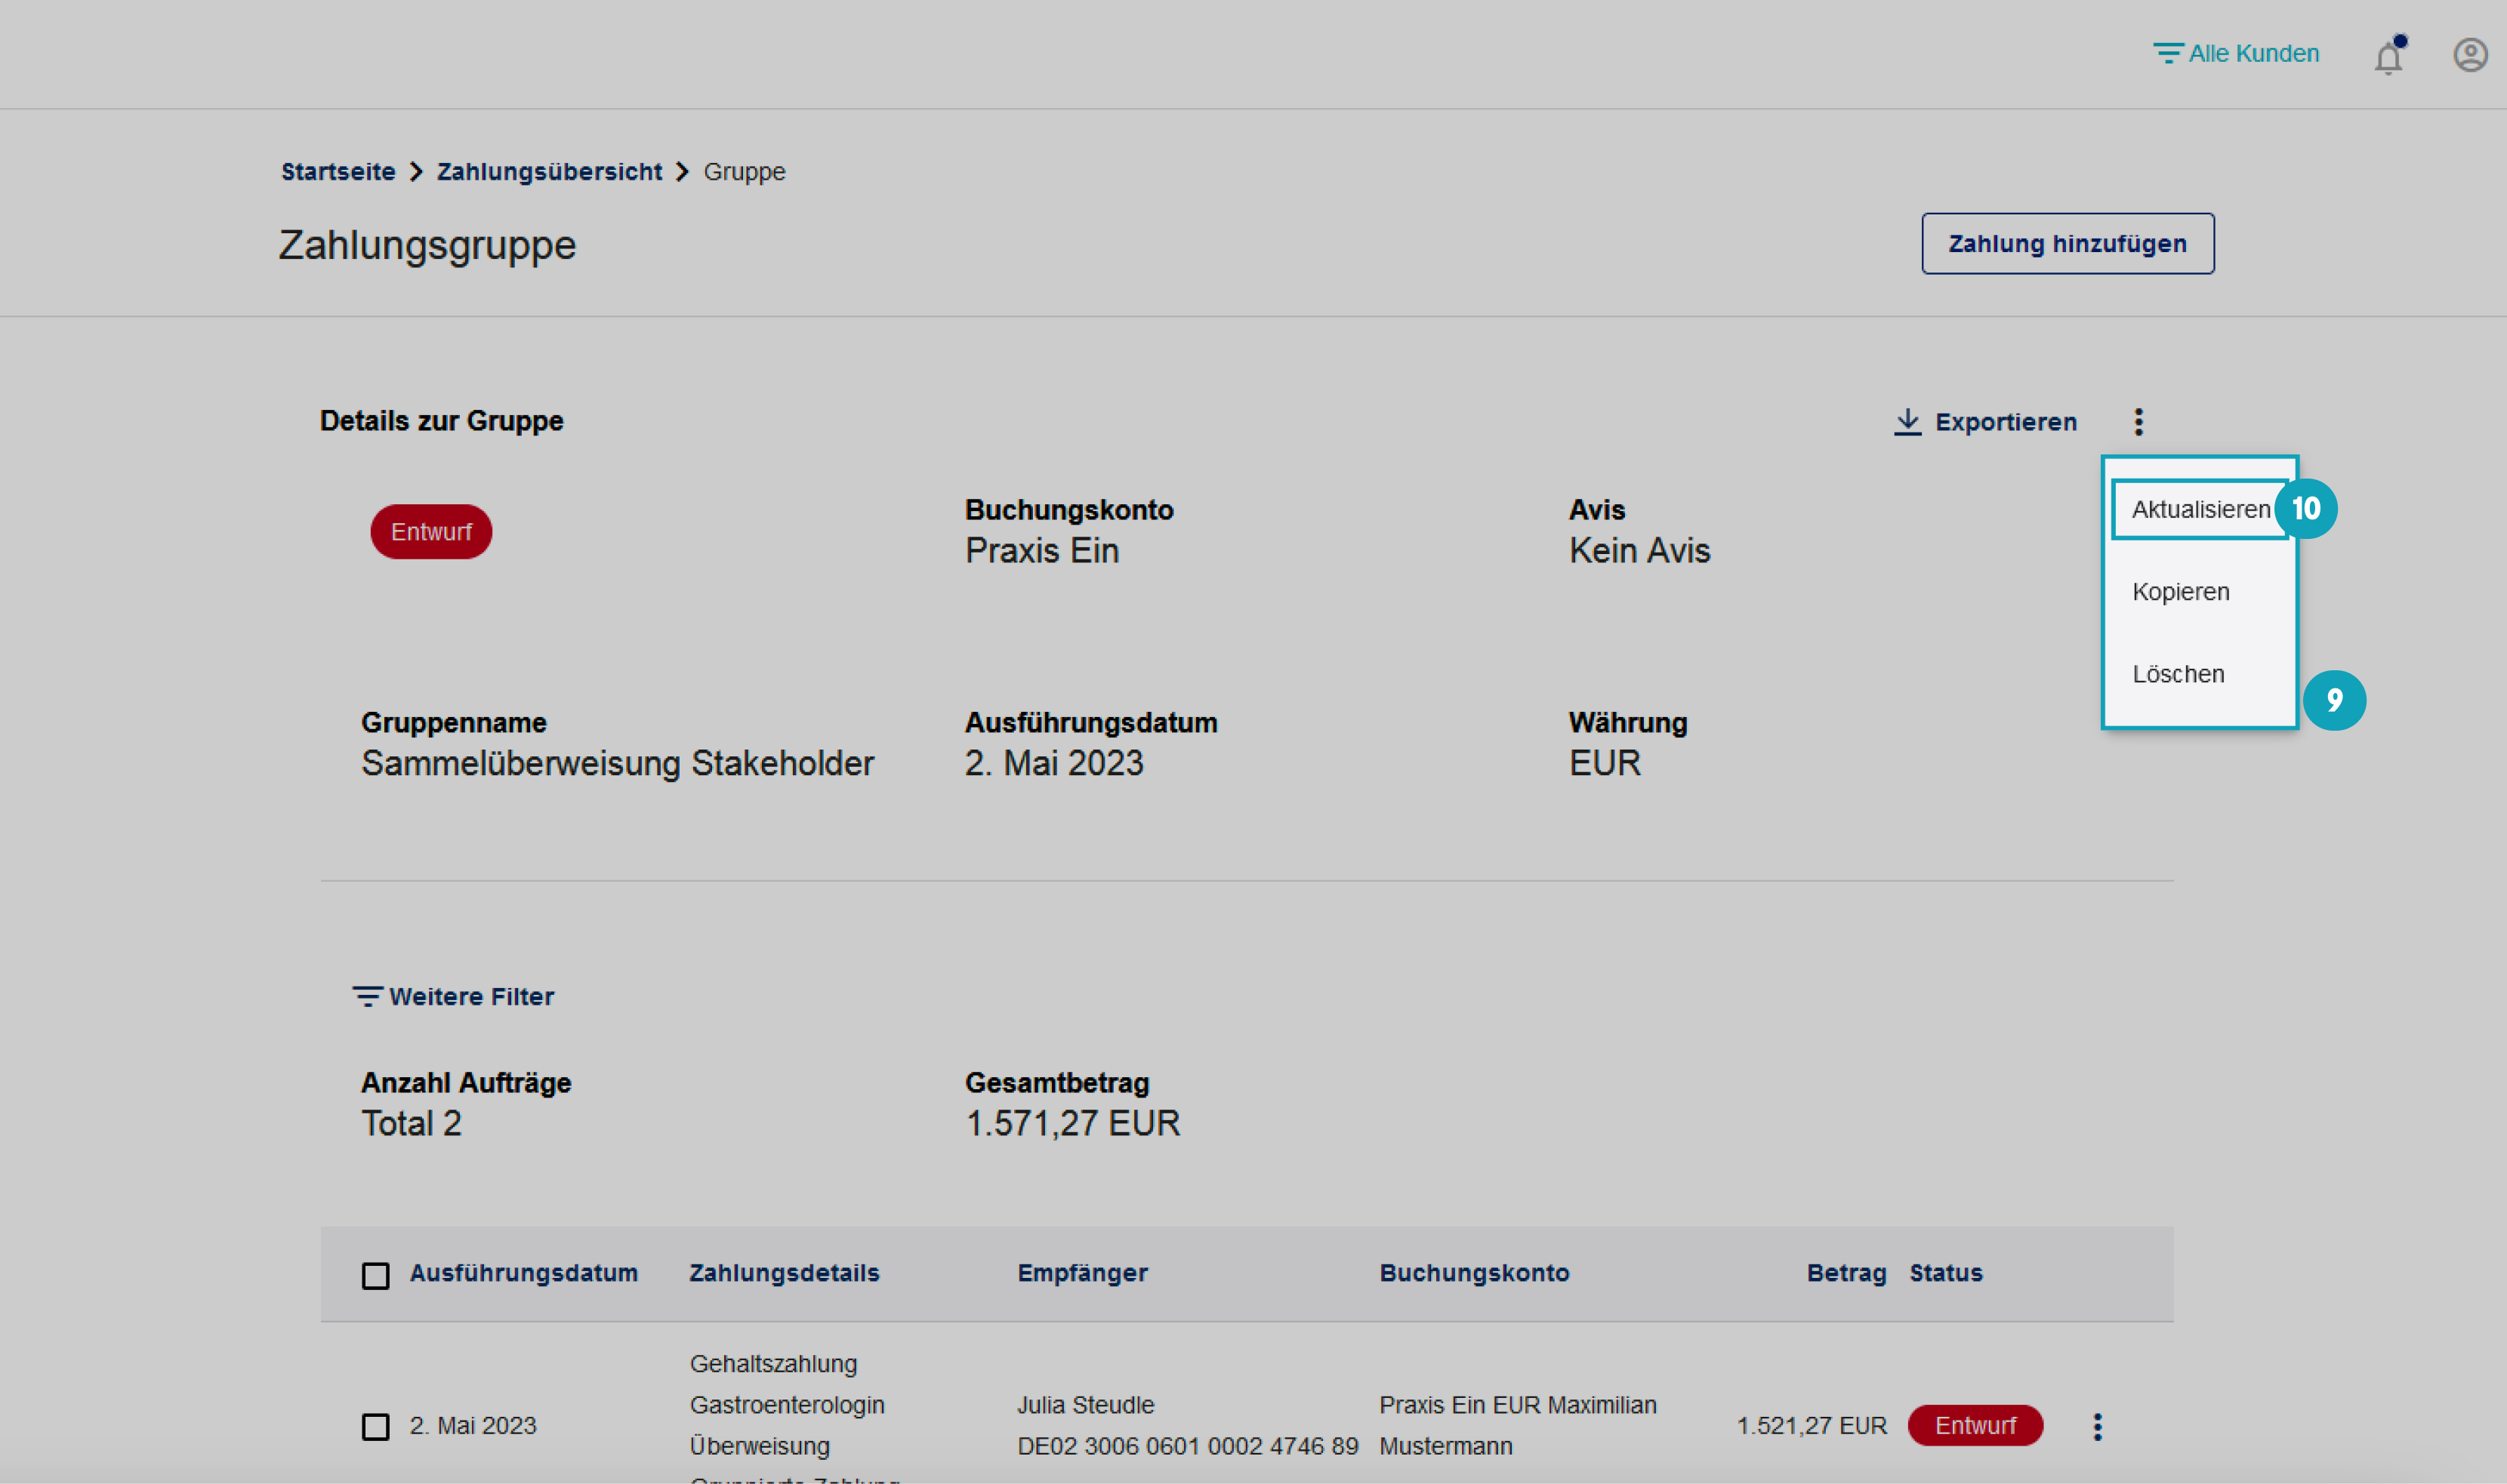This screenshot has width=2507, height=1484.
Task: Open the notifications bell
Action: point(2389,56)
